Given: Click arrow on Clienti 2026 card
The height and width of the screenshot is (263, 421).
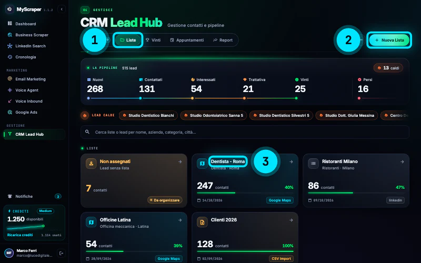Looking at the screenshot, I should (x=291, y=220).
